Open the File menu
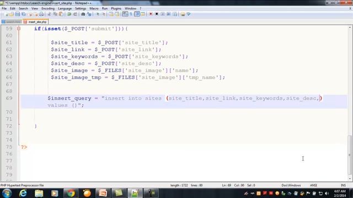353x198 pixels. [4, 8]
